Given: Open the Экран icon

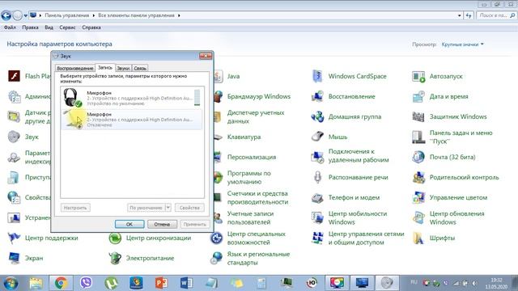Looking at the screenshot, I should coord(14,258).
